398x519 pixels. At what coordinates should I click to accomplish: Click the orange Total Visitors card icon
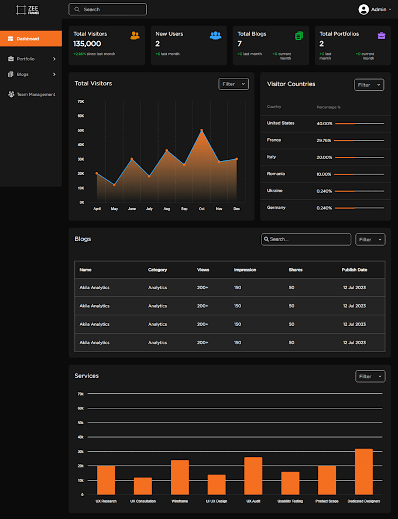click(135, 36)
